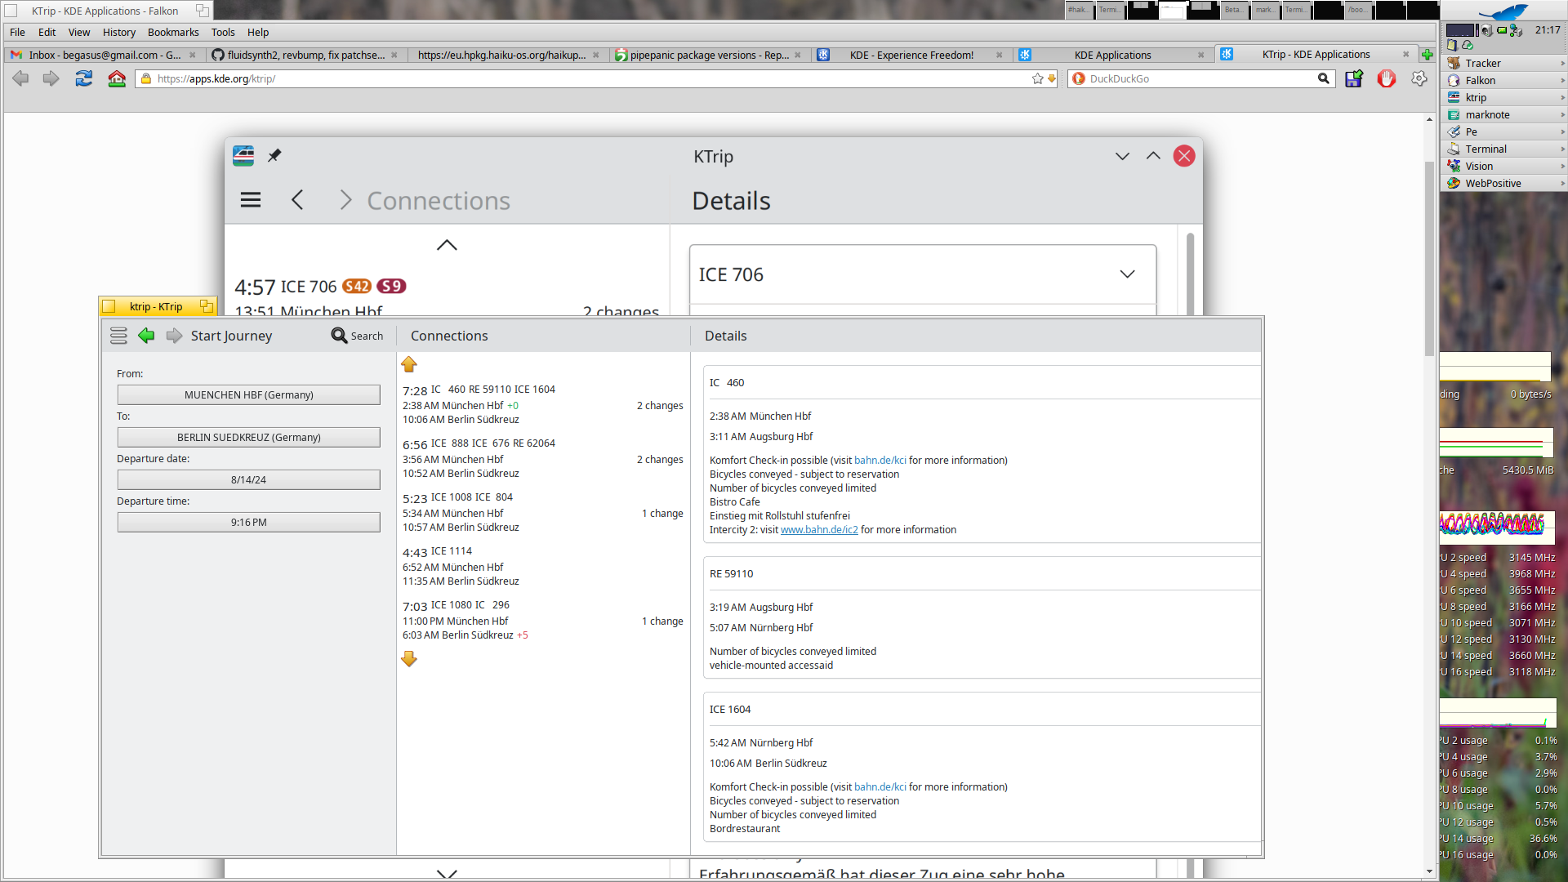Open the Tools menu
1568x882 pixels.
click(x=223, y=32)
